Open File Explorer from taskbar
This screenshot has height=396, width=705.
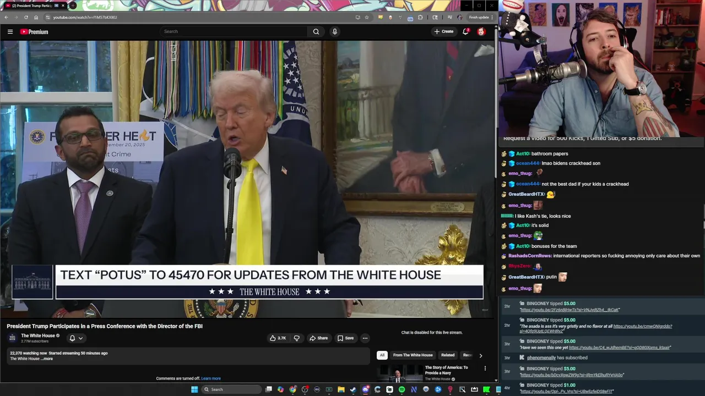(x=341, y=389)
